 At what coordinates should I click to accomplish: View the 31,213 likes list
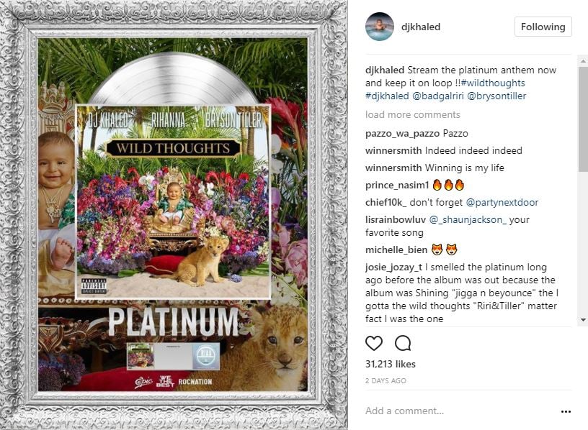pos(391,364)
